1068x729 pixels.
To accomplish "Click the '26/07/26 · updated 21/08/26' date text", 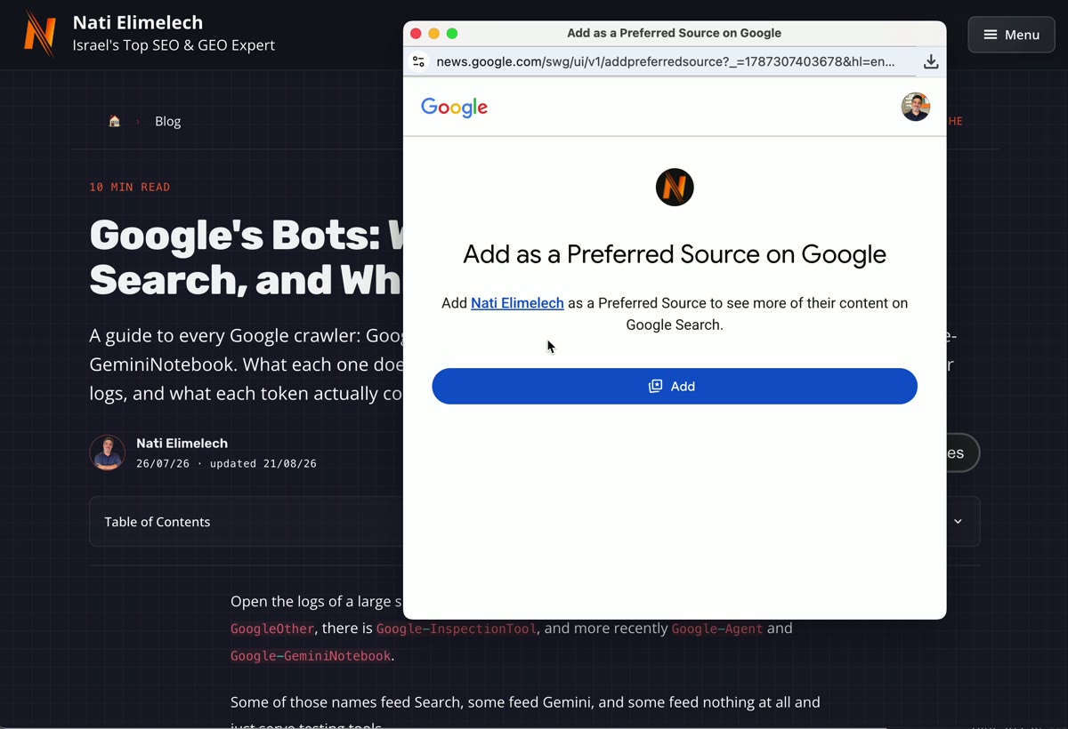I will click(226, 463).
